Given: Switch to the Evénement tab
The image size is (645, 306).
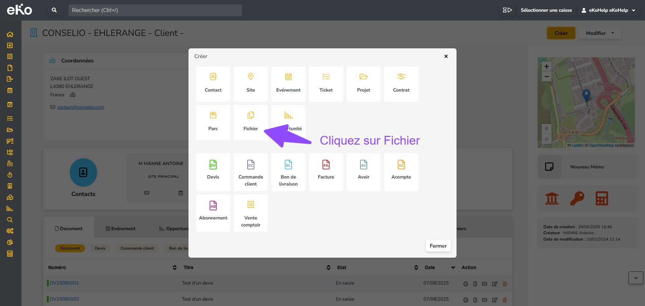Looking at the screenshot, I should [121, 228].
